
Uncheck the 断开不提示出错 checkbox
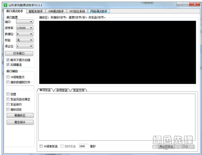click(x=8, y=60)
